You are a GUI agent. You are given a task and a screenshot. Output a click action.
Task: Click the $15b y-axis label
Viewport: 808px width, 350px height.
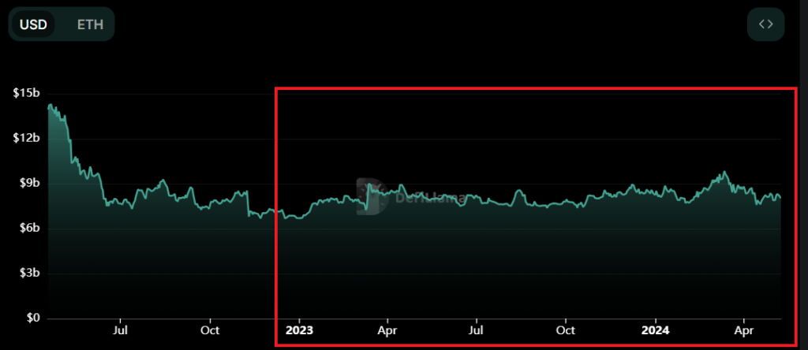point(26,94)
